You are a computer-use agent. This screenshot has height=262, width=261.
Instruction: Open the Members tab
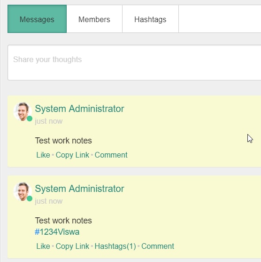[x=94, y=19]
